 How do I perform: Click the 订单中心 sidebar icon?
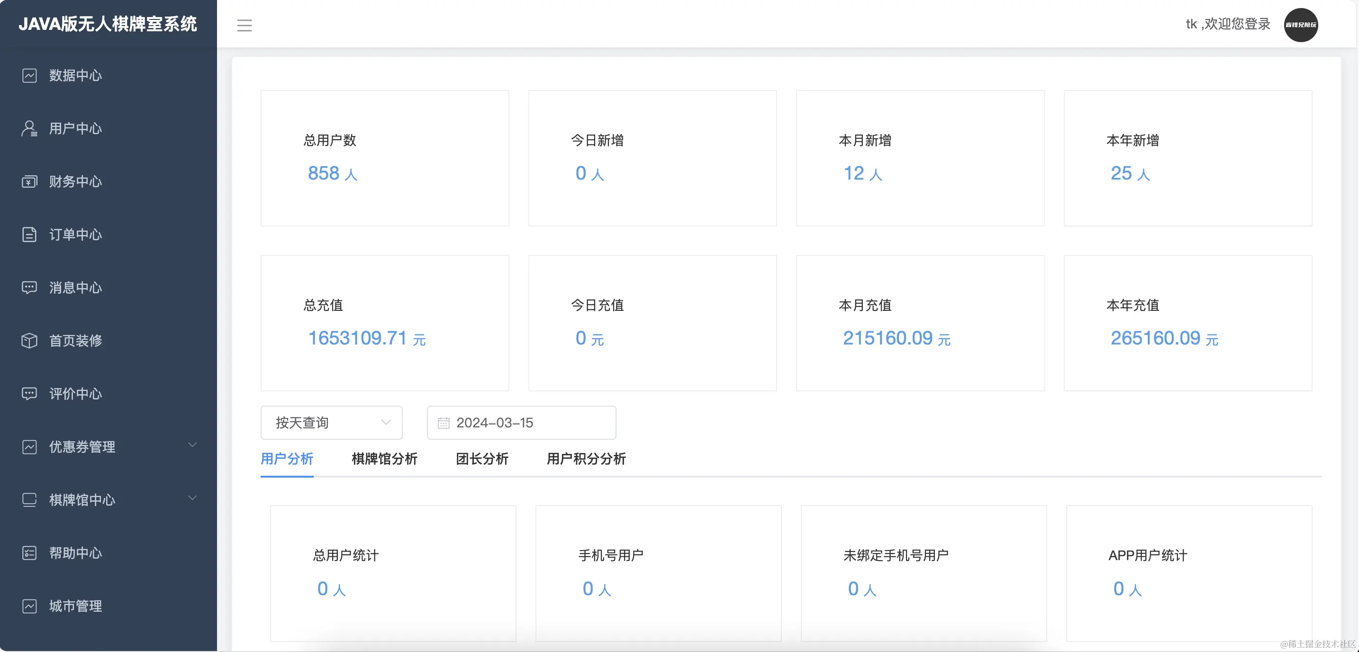pos(29,235)
